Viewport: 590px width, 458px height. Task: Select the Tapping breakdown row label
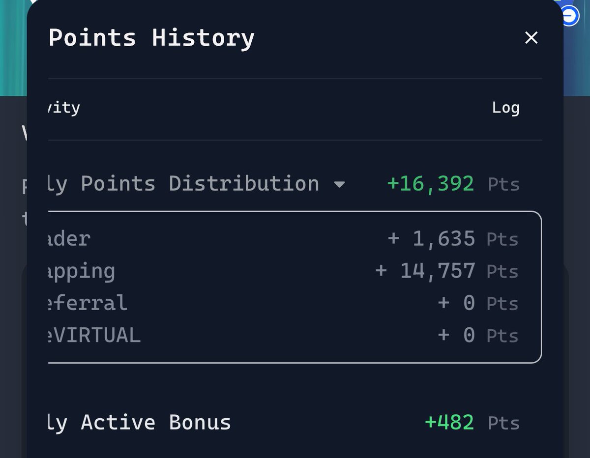(82, 272)
